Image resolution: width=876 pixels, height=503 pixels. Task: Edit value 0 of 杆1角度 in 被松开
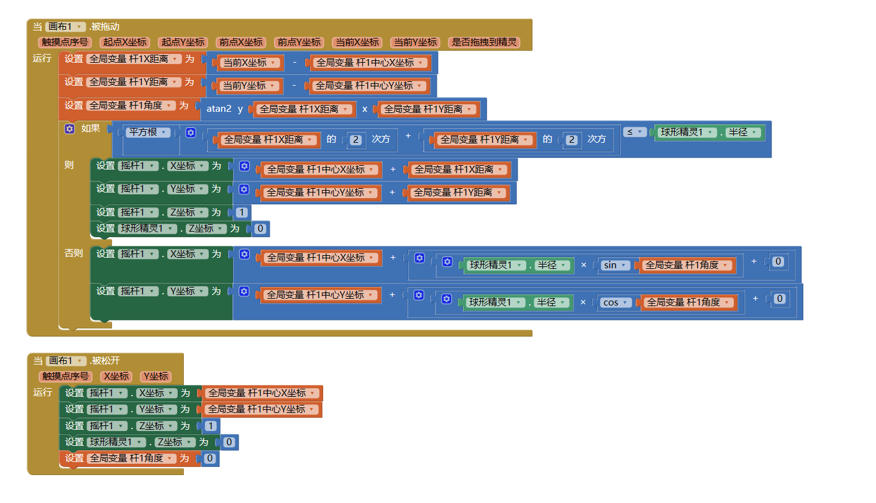pos(210,458)
